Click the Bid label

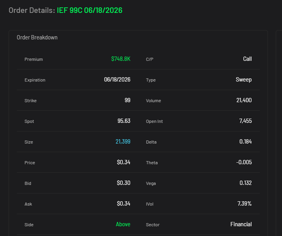coord(28,183)
